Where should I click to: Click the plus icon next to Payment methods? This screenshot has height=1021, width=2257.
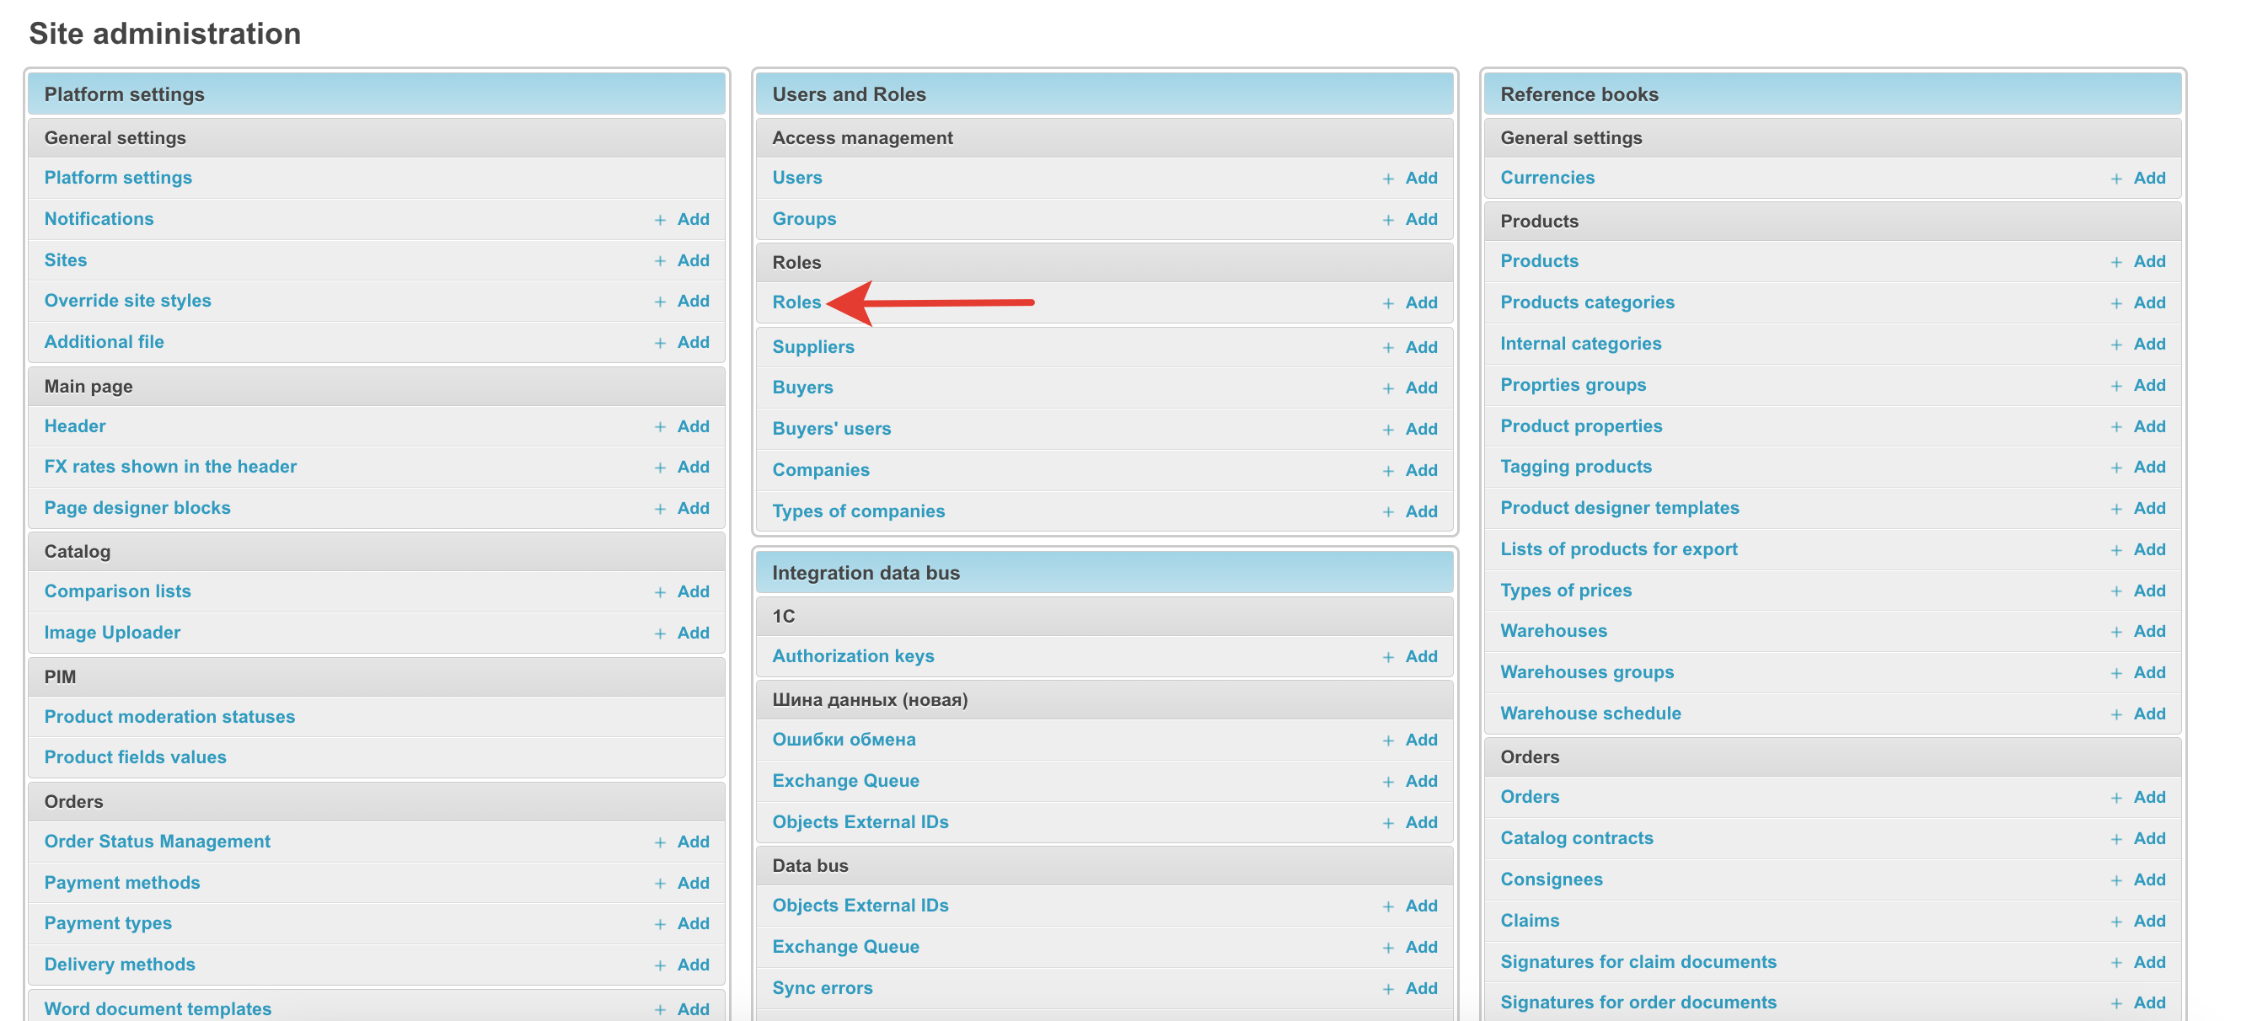[660, 884]
